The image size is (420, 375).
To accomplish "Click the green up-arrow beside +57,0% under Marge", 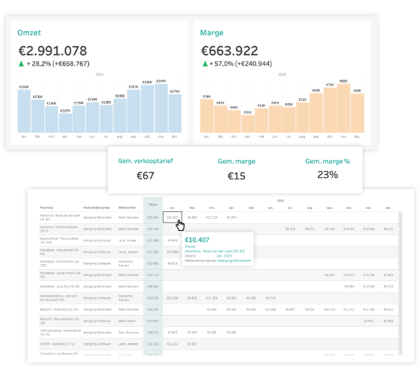I will pyautogui.click(x=205, y=64).
